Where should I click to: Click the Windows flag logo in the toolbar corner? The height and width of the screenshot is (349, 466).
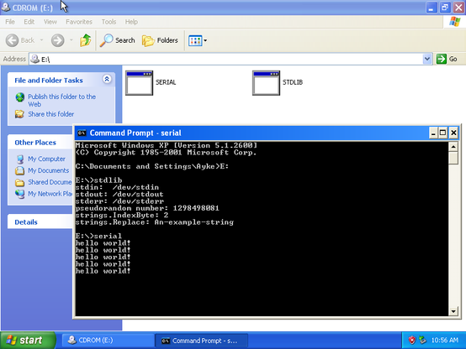(454, 22)
